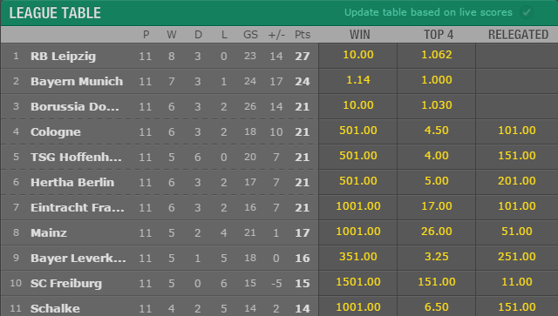Select Bayer Leverkusen WIN odds 351.00
This screenshot has width=558, height=316.
tap(358, 257)
